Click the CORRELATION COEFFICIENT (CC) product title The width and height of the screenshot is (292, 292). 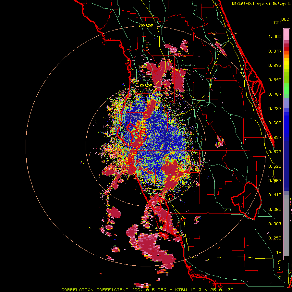click(x=102, y=290)
